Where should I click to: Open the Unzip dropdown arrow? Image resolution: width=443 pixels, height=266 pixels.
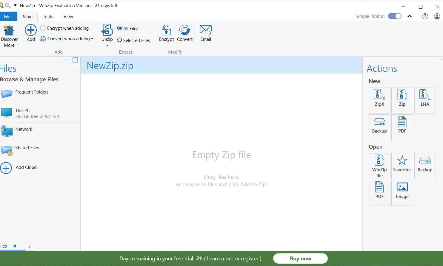pyautogui.click(x=107, y=46)
